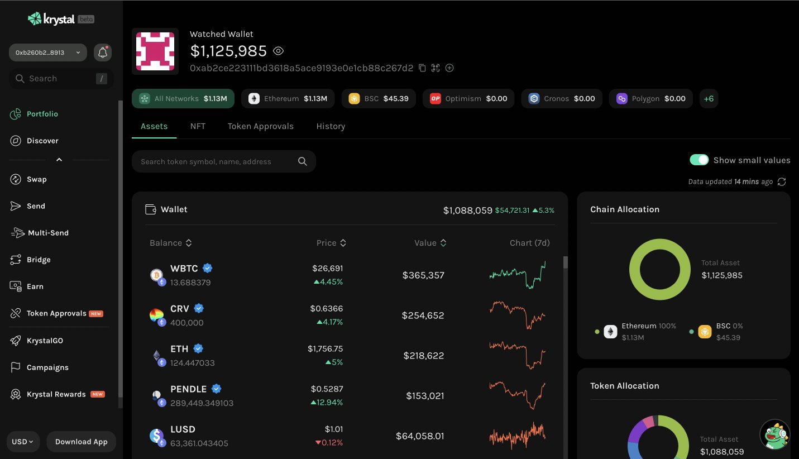
Task: Refresh portfolio data icon
Action: pyautogui.click(x=782, y=182)
